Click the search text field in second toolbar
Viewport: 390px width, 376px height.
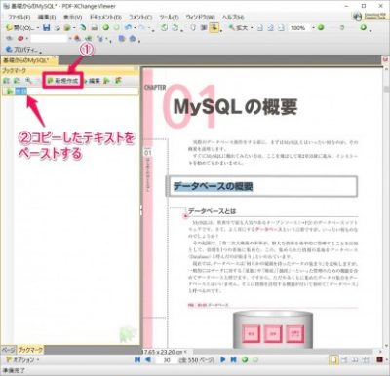pyautogui.click(x=49, y=39)
